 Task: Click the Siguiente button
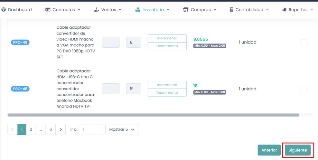coord(298,150)
